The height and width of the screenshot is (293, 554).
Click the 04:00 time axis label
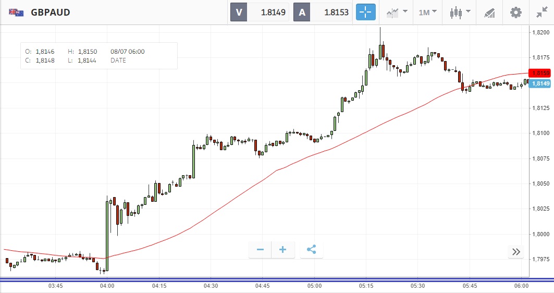coord(107,286)
